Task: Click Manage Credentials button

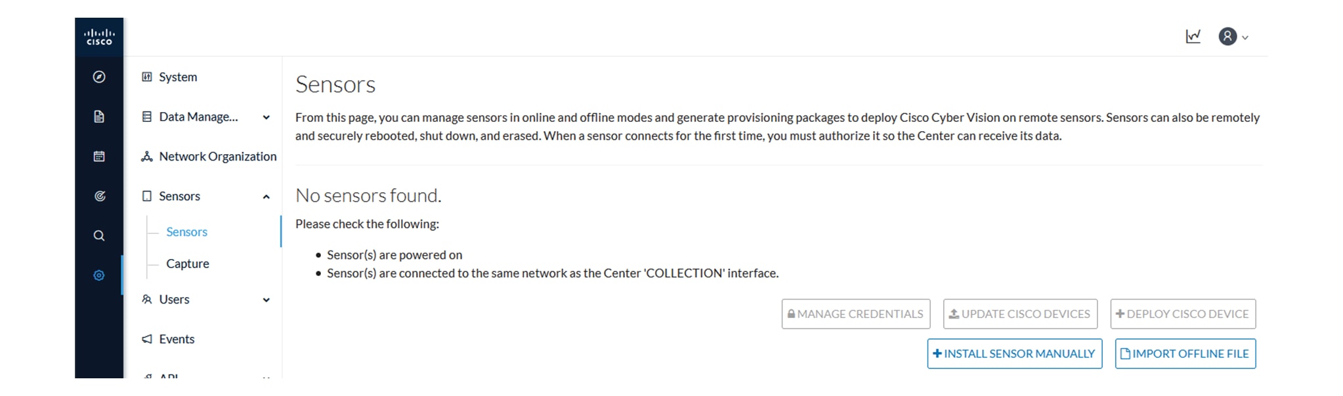Action: [x=856, y=314]
